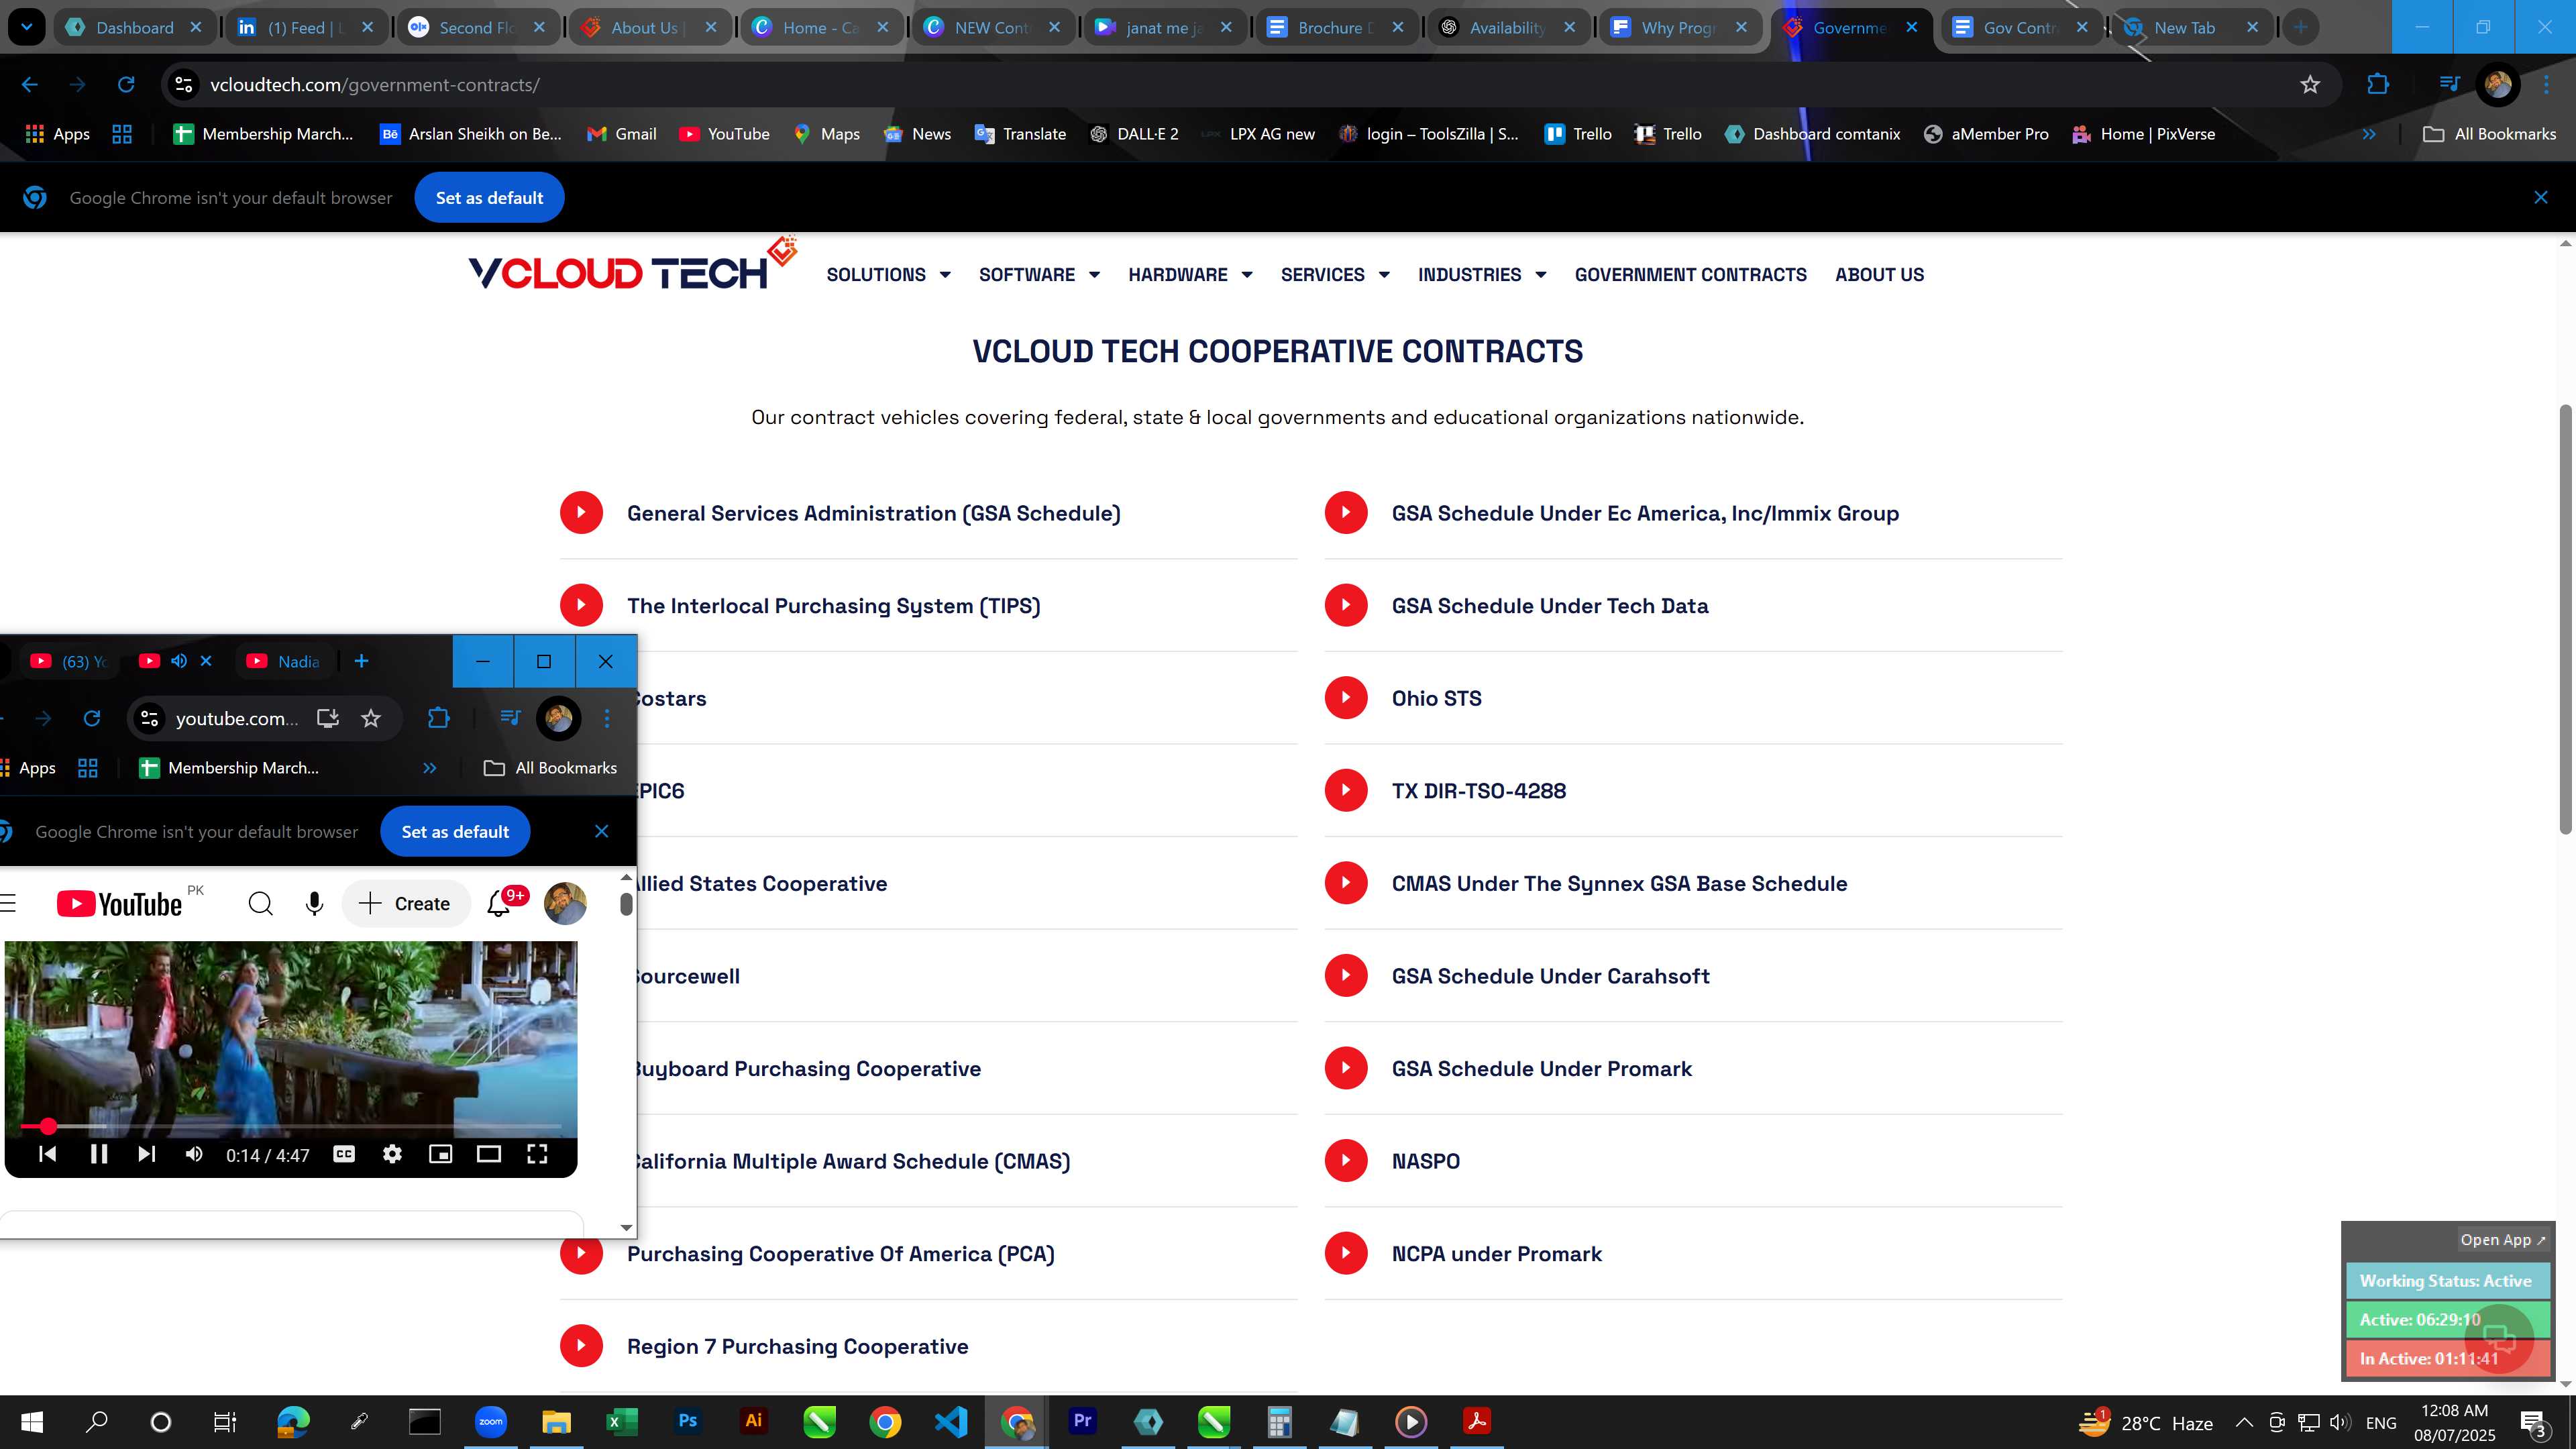The image size is (2576, 1449).
Task: Click the YouTube Create button
Action: [x=405, y=904]
